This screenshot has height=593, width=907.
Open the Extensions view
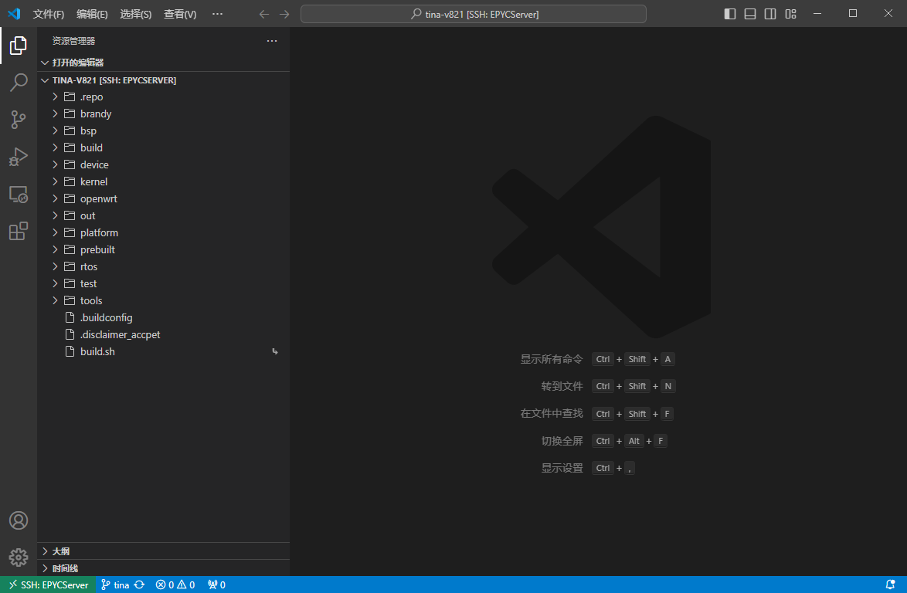(x=19, y=231)
